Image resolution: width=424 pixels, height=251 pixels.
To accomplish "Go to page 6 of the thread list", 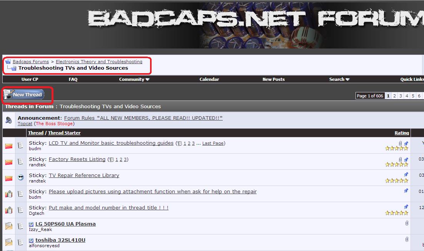I will click(419, 96).
